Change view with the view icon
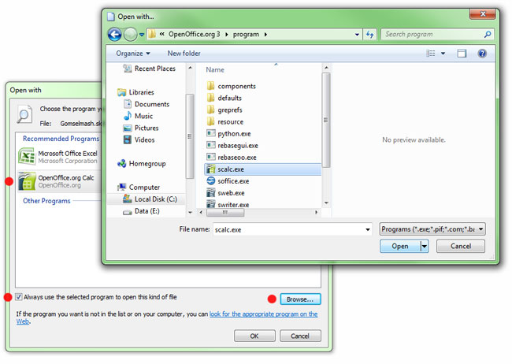Screen dimensions: 512x364 coord(431,54)
